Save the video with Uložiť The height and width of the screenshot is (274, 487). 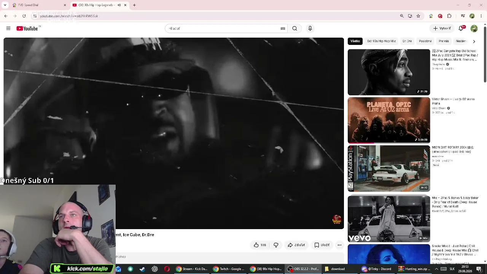(322, 245)
